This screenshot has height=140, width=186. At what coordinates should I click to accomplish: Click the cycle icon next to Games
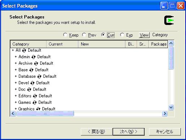[x=34, y=102]
